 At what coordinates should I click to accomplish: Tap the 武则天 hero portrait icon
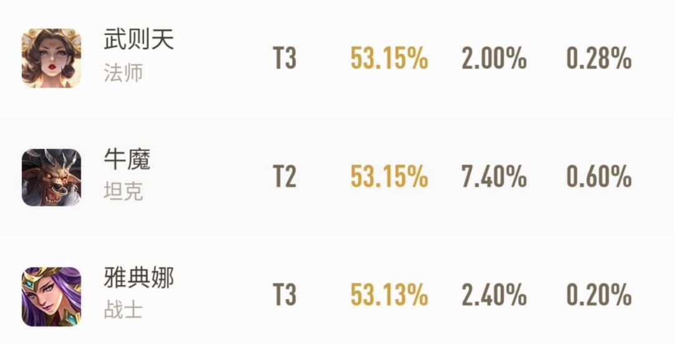51,58
